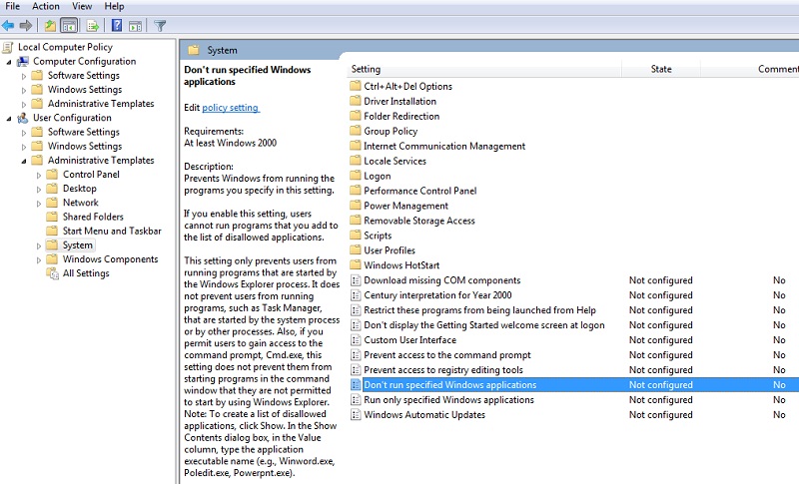
Task: Click the Logon folder icon in list
Action: point(356,176)
